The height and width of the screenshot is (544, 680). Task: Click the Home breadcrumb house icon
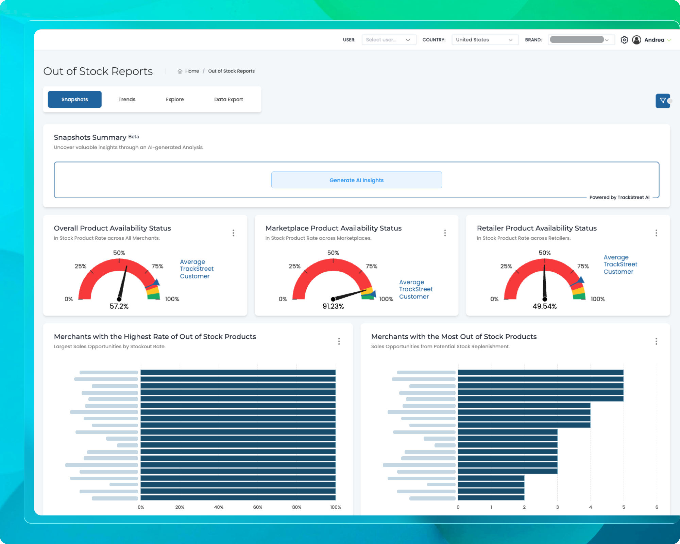pyautogui.click(x=180, y=71)
